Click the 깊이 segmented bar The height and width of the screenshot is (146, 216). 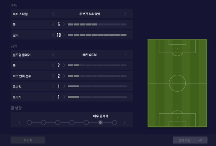[x=97, y=35]
